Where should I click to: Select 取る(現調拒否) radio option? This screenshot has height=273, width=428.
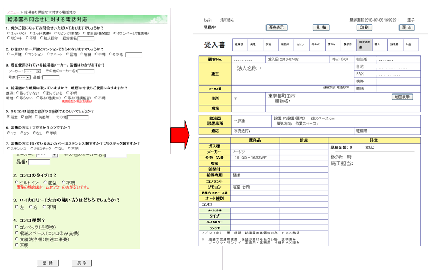pos(65,98)
